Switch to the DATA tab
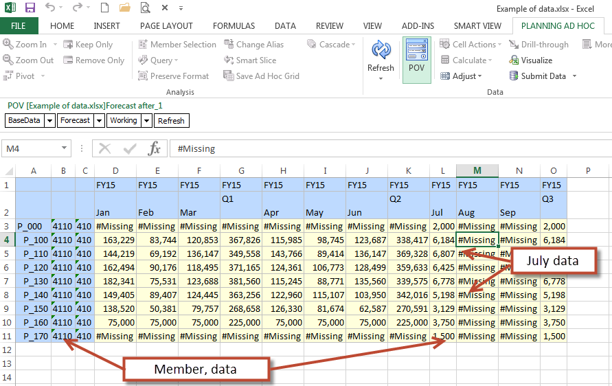Viewport: 612px width, 386px height. tap(285, 26)
